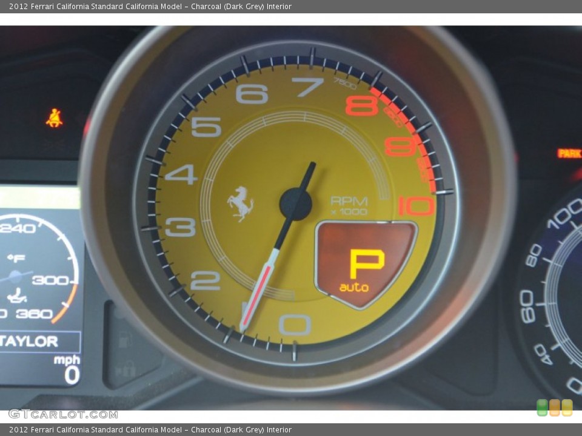
Task: Click the number 3 on tachometer
Action: pyautogui.click(x=181, y=227)
